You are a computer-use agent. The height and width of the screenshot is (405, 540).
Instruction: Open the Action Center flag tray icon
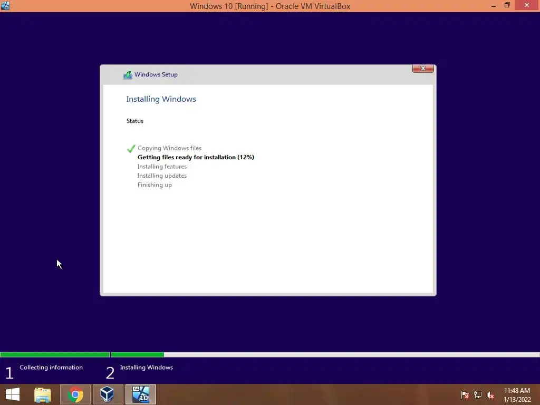[x=465, y=395]
